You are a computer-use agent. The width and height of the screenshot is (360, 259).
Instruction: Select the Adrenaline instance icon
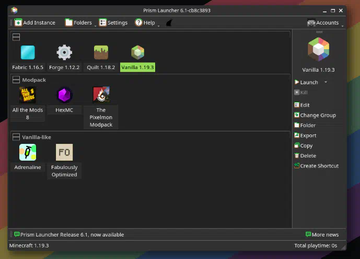coord(28,152)
